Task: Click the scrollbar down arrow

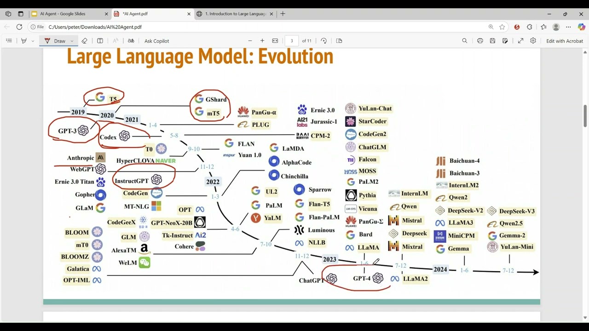Action: (x=585, y=318)
